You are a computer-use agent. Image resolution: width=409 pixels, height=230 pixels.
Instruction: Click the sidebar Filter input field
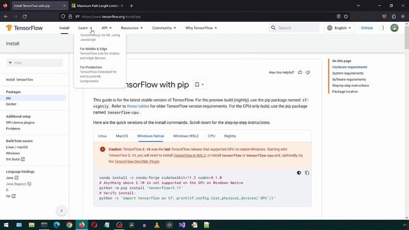point(35,63)
